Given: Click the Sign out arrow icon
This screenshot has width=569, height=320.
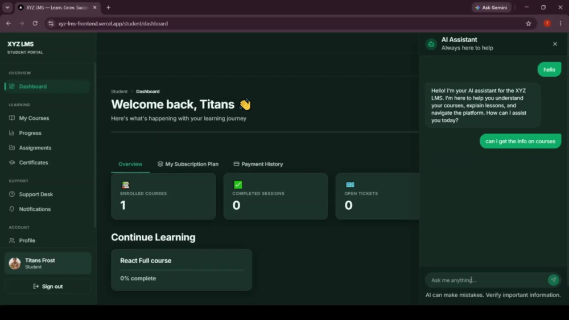Looking at the screenshot, I should coord(36,286).
